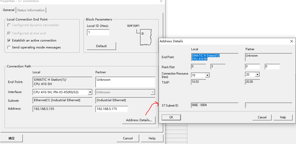Open Help in Address Details
Image resolution: width=296 pixels, height=144 pixels.
[283, 117]
